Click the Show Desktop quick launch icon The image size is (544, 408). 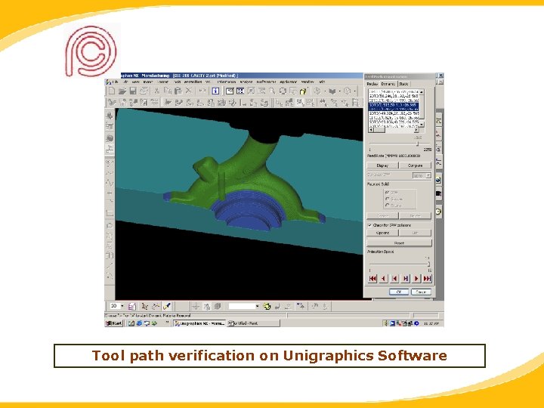point(131,323)
